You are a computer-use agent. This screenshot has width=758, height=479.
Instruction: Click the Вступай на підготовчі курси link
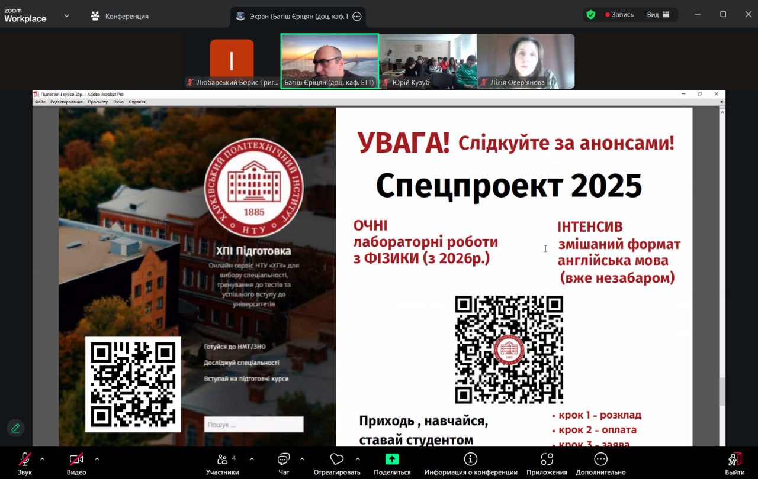click(246, 378)
